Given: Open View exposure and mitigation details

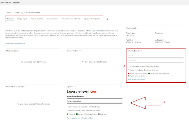Looking at the screenshot, I should point(80,118).
